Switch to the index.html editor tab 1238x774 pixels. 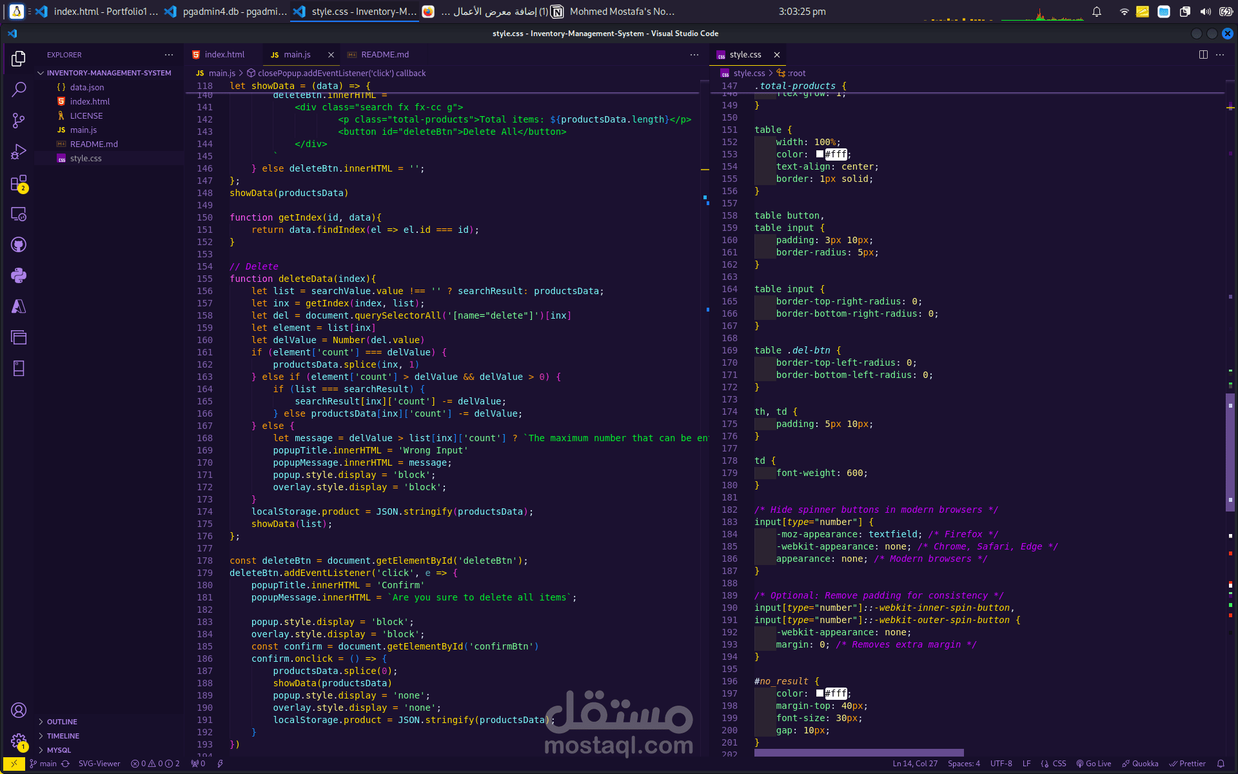(224, 55)
